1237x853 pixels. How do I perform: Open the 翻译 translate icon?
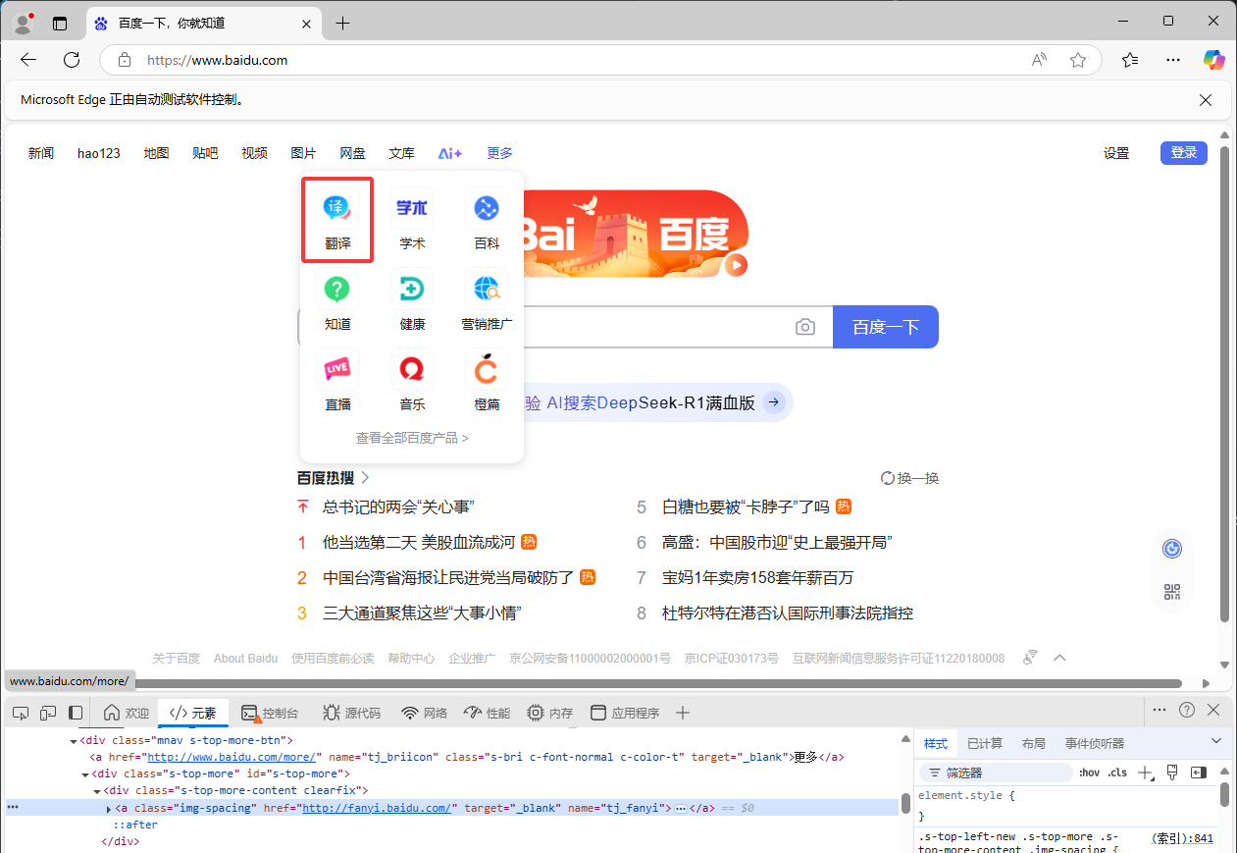pos(337,208)
